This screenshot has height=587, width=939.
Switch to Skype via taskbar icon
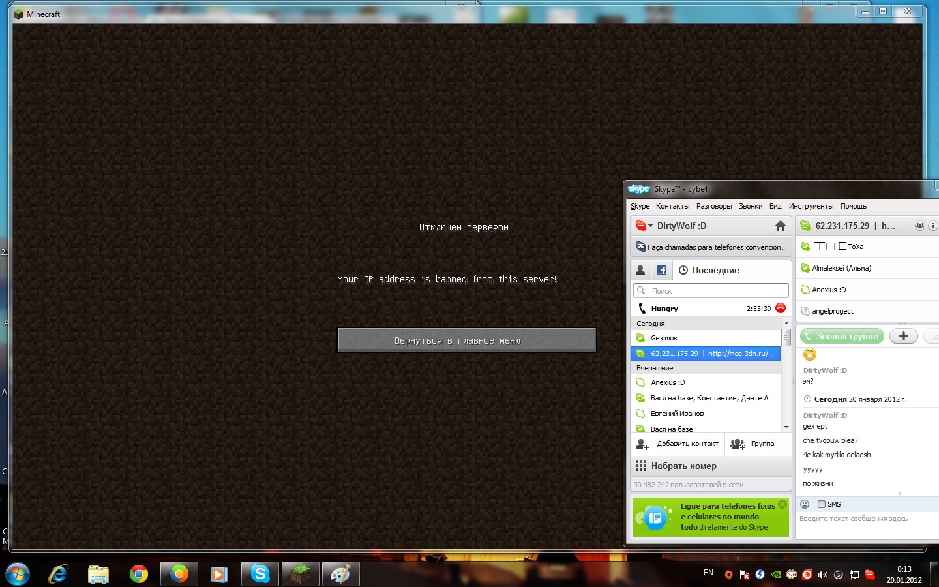coord(260,574)
